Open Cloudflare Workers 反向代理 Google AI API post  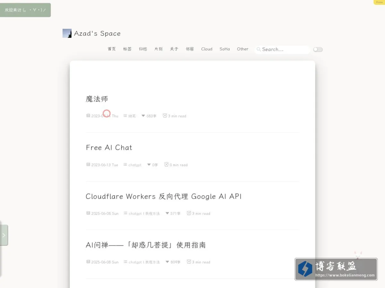coord(164,196)
